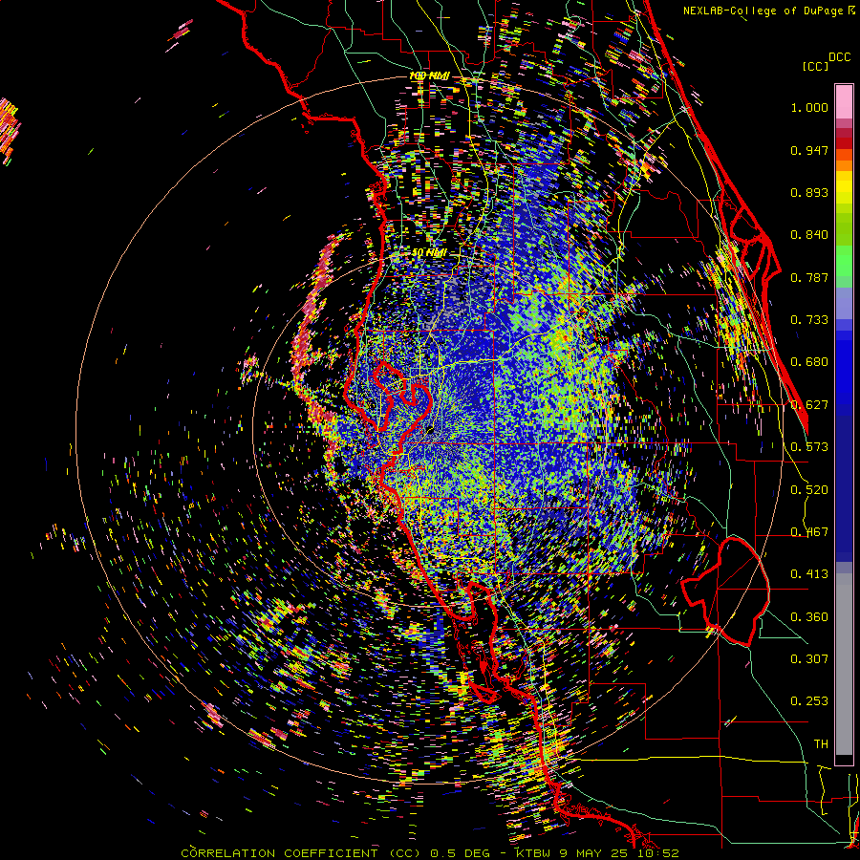Select the 0.360 scale value
The height and width of the screenshot is (860, 860).
(809, 617)
